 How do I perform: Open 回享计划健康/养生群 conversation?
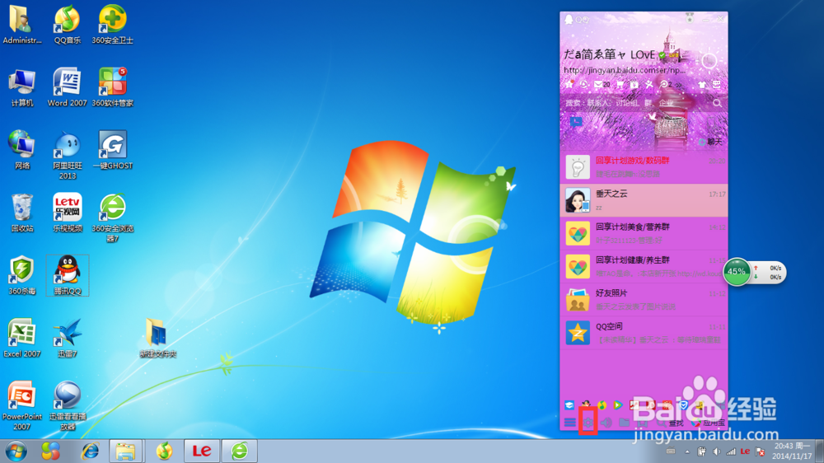coord(644,266)
